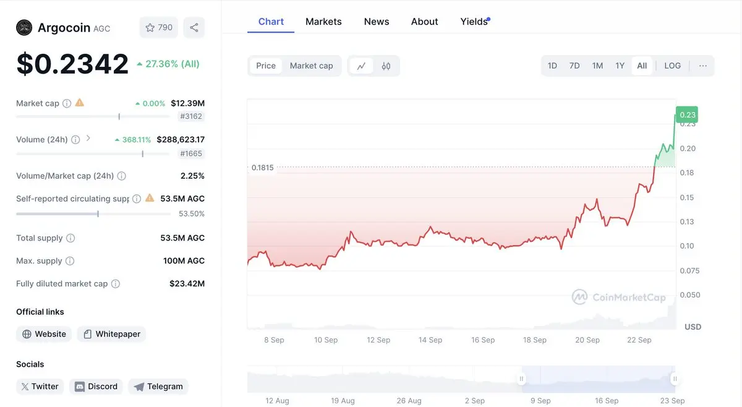Select Market cap chart mode
This screenshot has width=742, height=407.
pos(312,66)
